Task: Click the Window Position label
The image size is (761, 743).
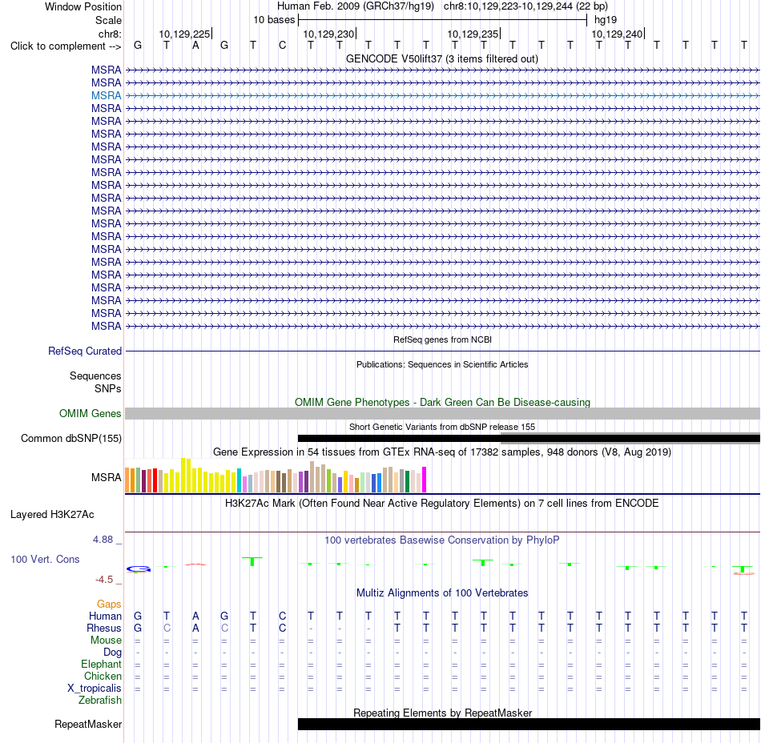Action: [83, 6]
